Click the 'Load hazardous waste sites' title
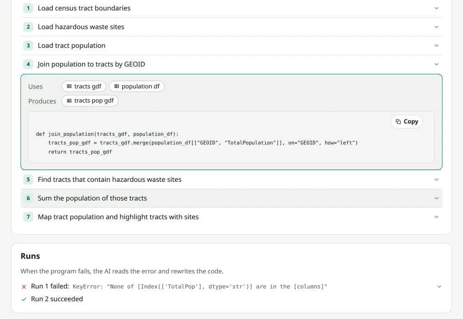The height and width of the screenshot is (319, 463). [81, 27]
